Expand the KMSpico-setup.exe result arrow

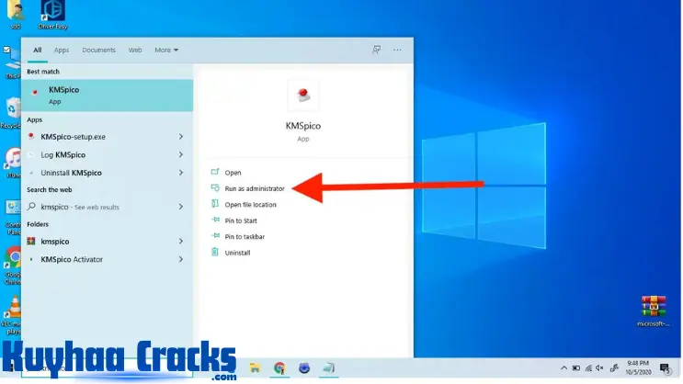pos(181,137)
